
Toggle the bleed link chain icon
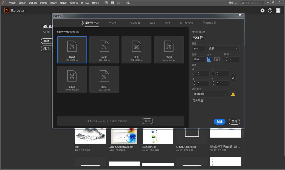click(x=234, y=78)
